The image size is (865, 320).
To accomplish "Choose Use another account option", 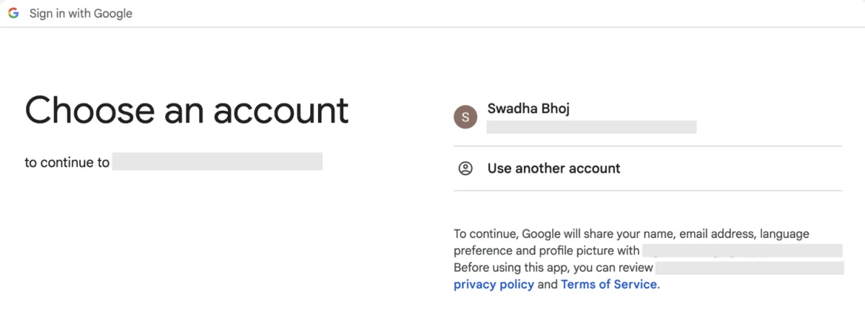I will 554,168.
